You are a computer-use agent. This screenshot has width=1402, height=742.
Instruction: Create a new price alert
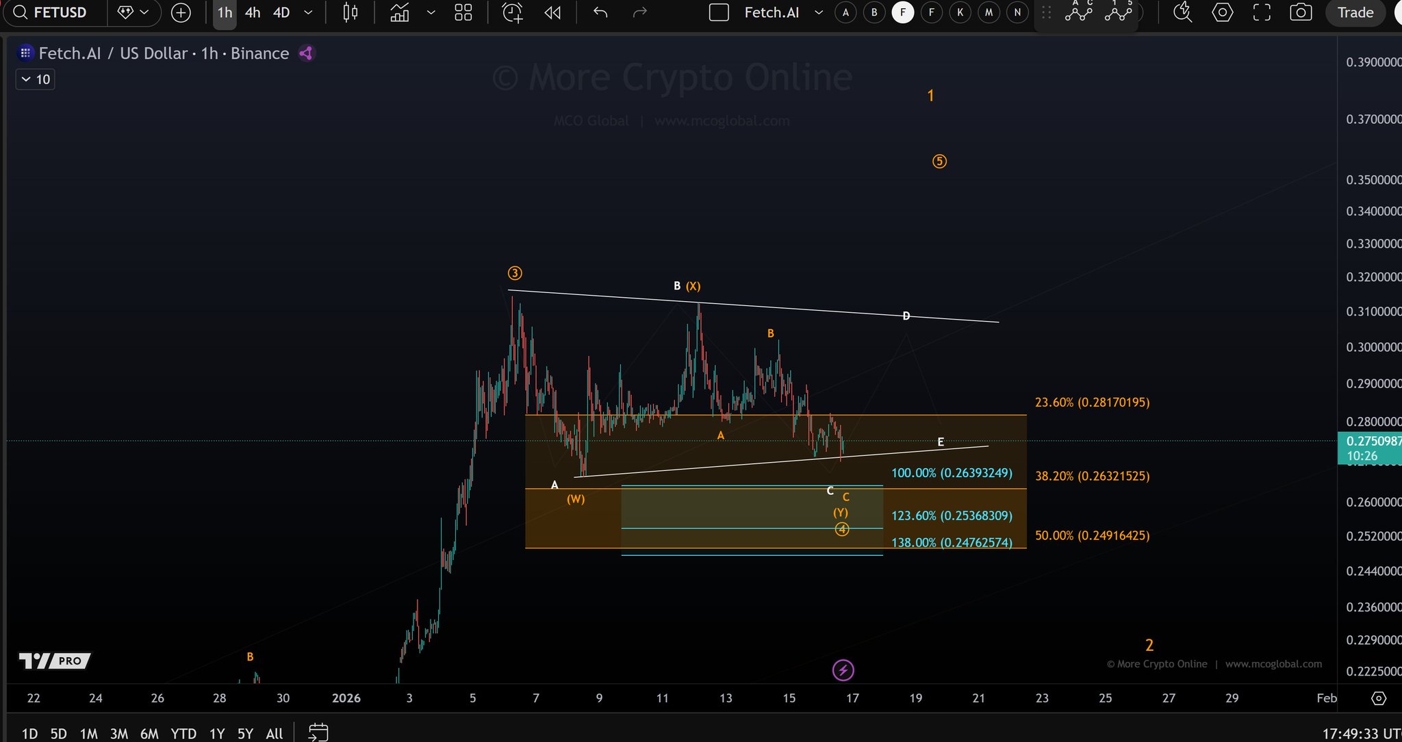click(x=512, y=12)
